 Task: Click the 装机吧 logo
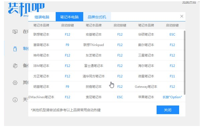tap(26, 9)
